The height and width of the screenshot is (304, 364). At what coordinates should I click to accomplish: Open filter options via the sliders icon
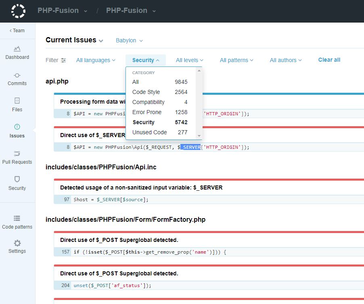tap(64, 60)
